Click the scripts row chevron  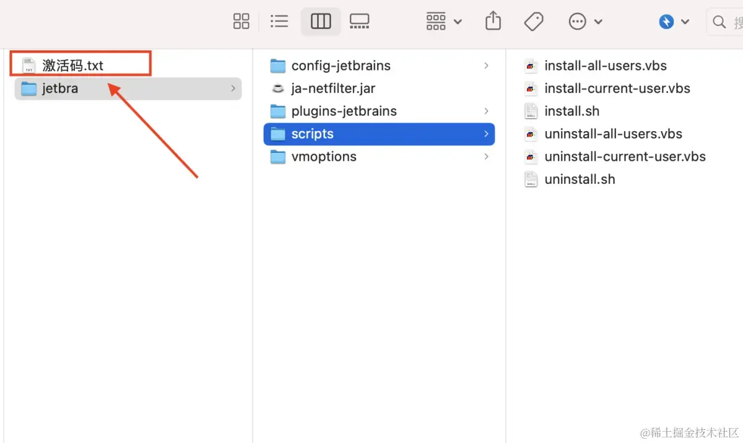[487, 134]
